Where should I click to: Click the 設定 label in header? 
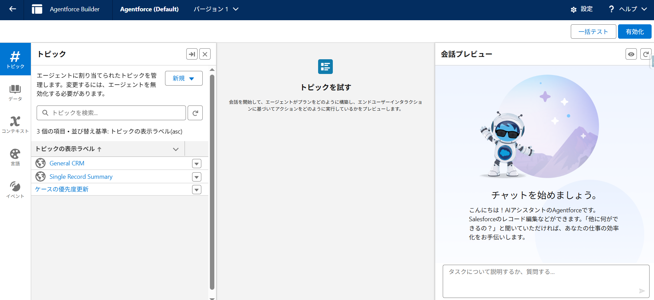click(587, 9)
